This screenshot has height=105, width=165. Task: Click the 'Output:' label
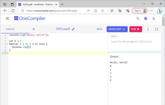(114, 56)
